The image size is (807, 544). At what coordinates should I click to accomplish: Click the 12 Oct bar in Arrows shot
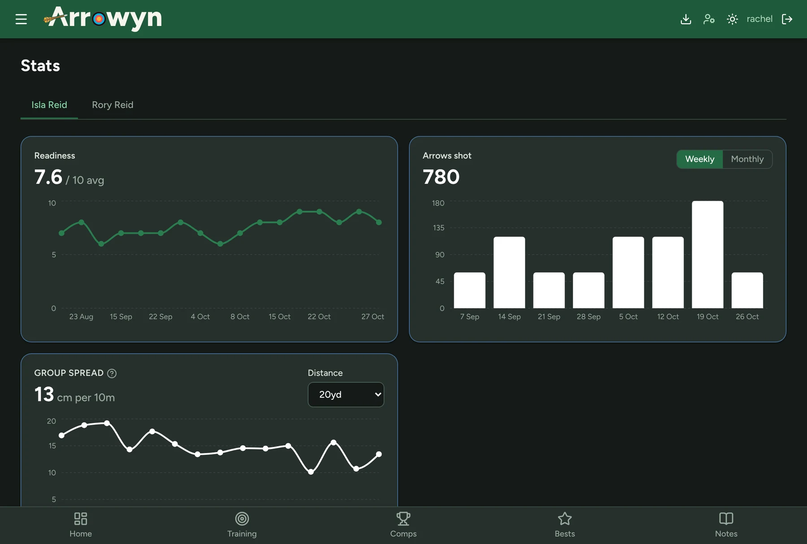[668, 272]
